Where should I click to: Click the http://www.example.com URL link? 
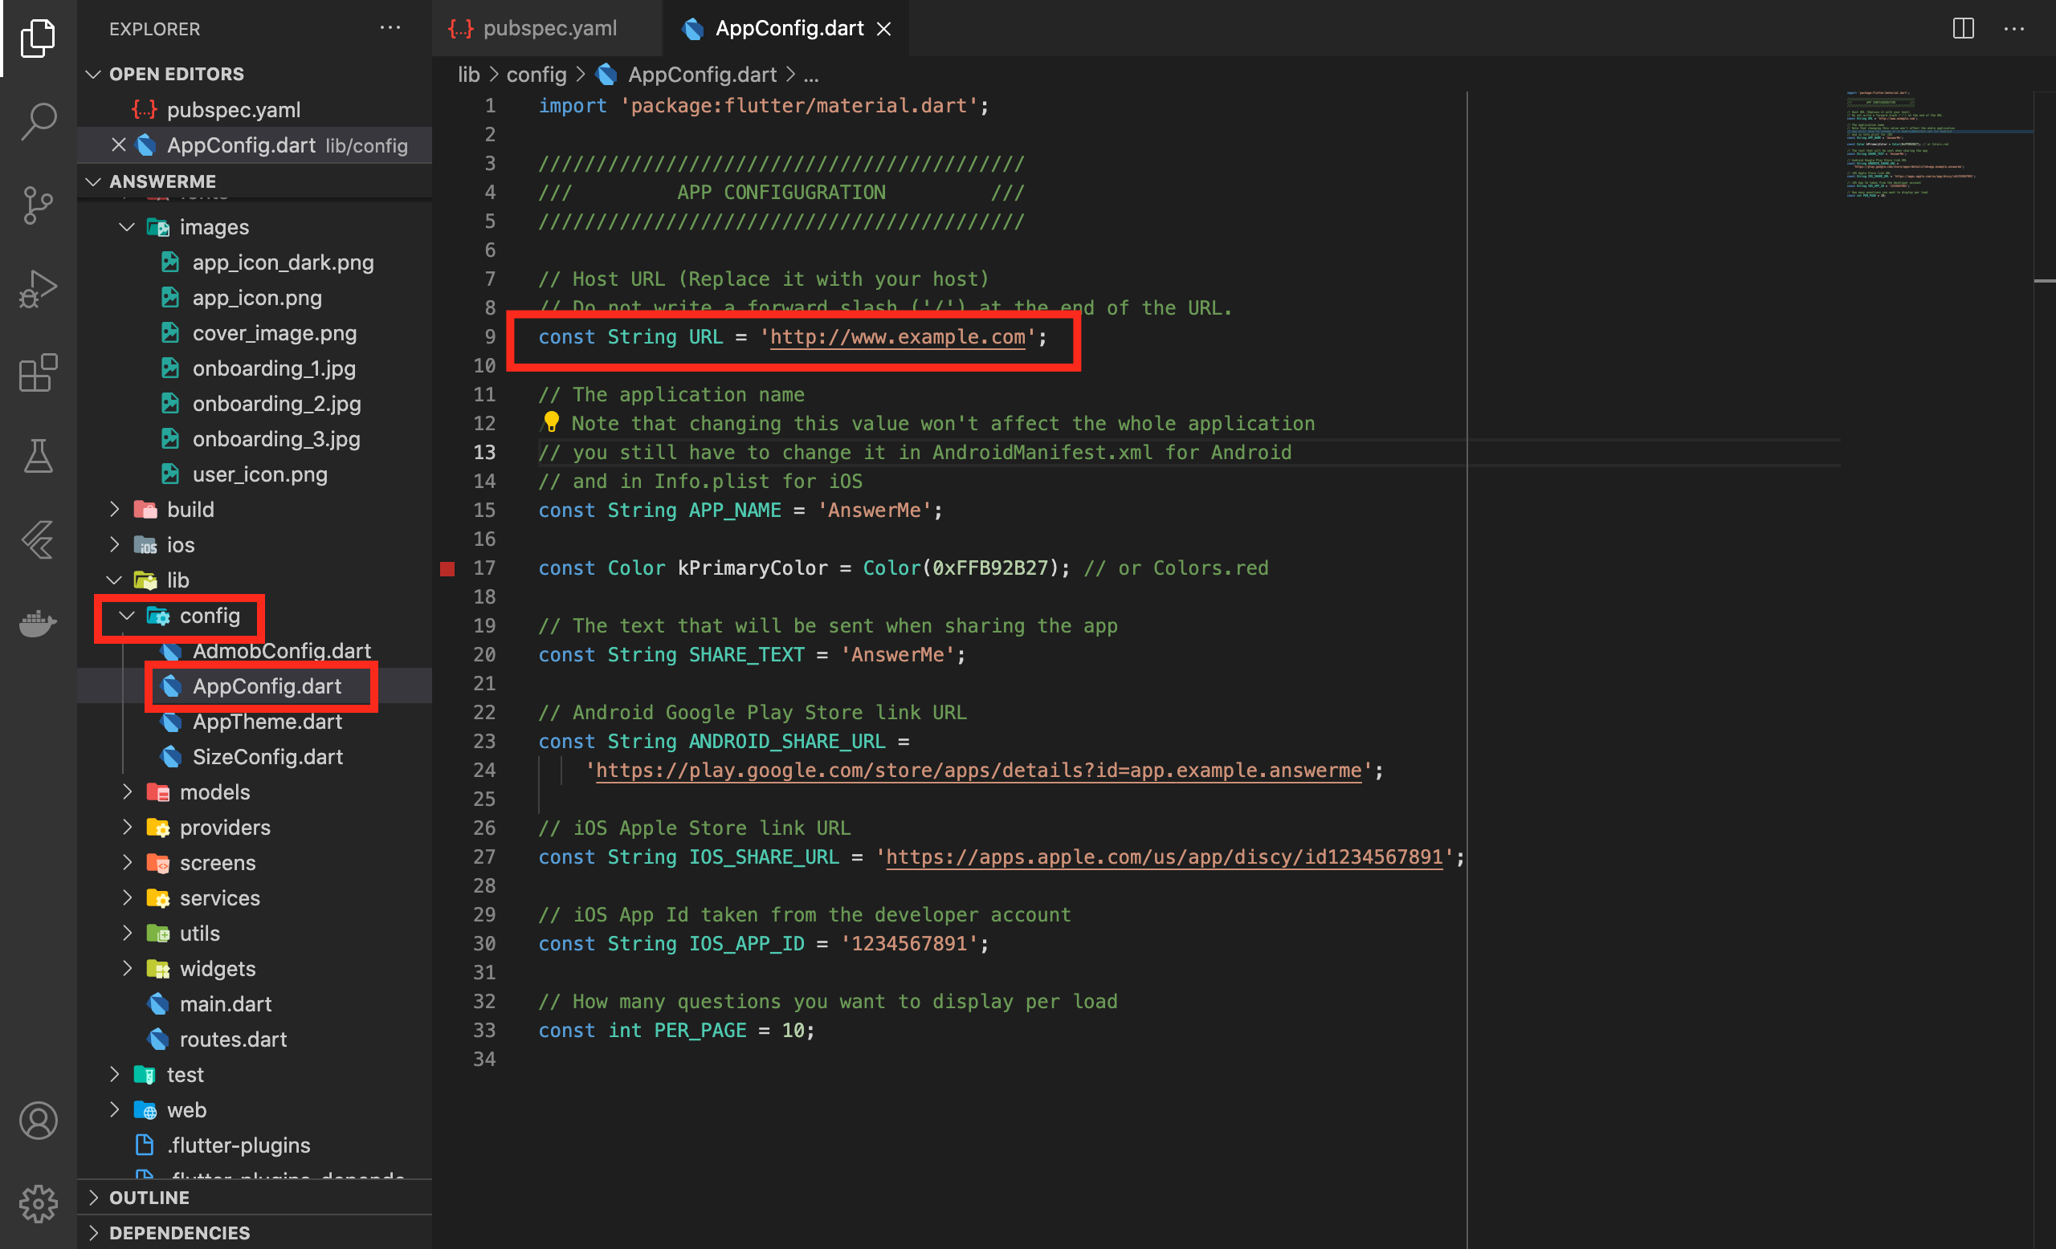(x=897, y=337)
